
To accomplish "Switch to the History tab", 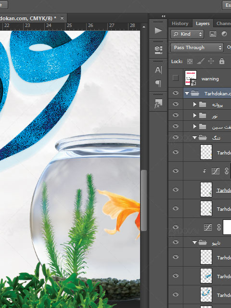I will tap(180, 24).
